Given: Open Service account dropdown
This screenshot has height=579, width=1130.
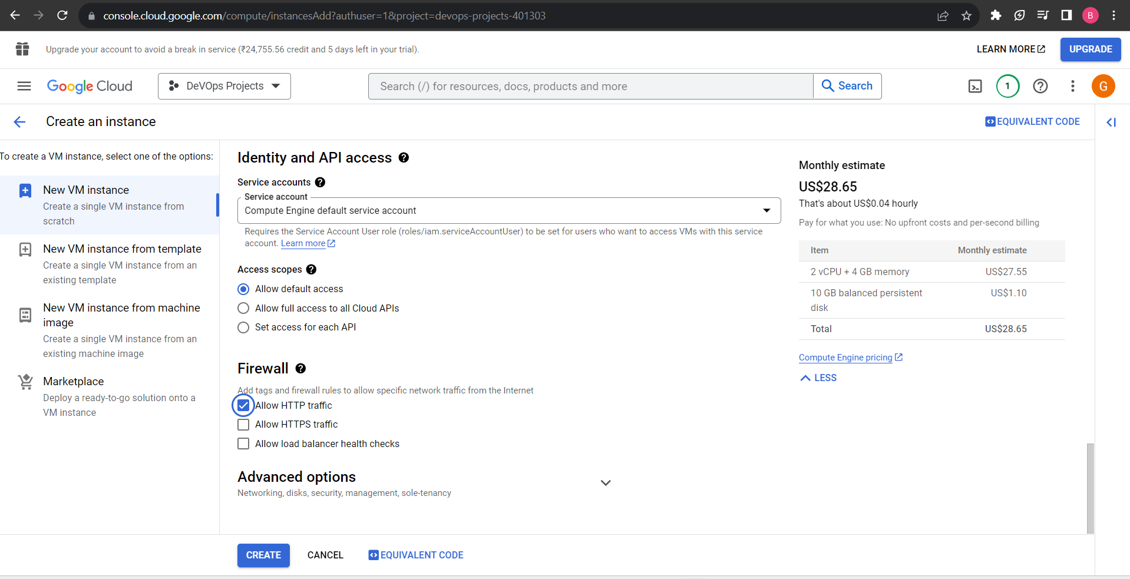Looking at the screenshot, I should tap(509, 210).
